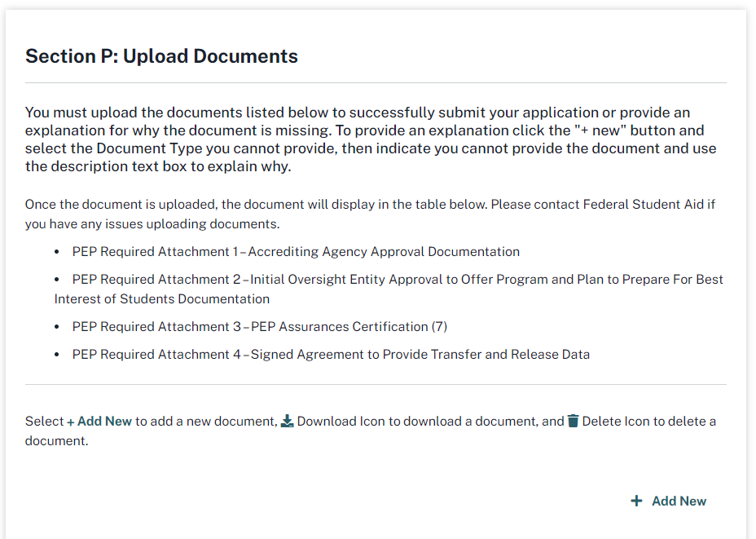Click the plus icon on the Add New button
Image resolution: width=756 pixels, height=539 pixels.
[x=636, y=501]
